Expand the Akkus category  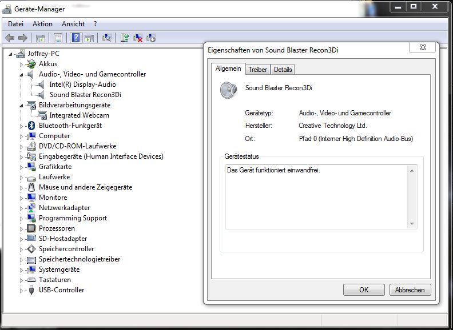22,65
